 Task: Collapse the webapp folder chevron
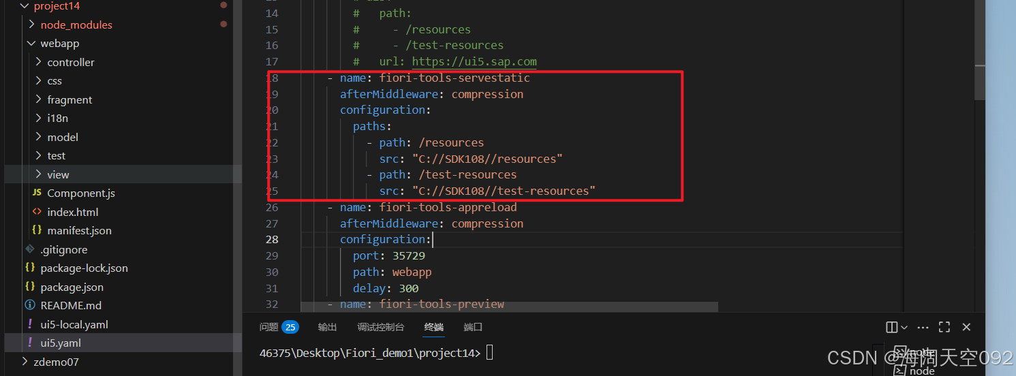(32, 43)
